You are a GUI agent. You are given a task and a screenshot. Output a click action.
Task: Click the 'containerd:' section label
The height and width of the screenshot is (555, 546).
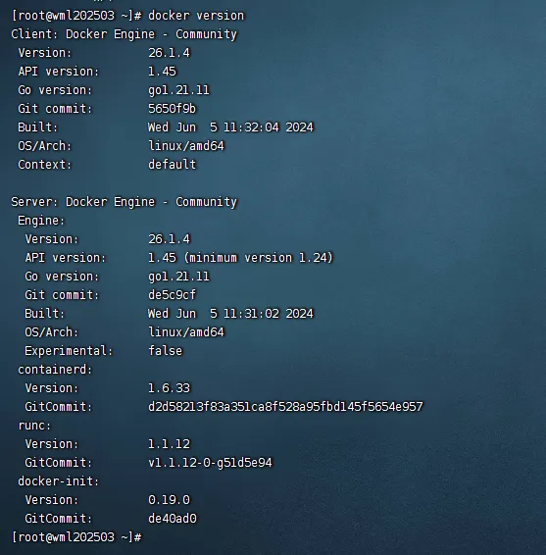coord(55,370)
